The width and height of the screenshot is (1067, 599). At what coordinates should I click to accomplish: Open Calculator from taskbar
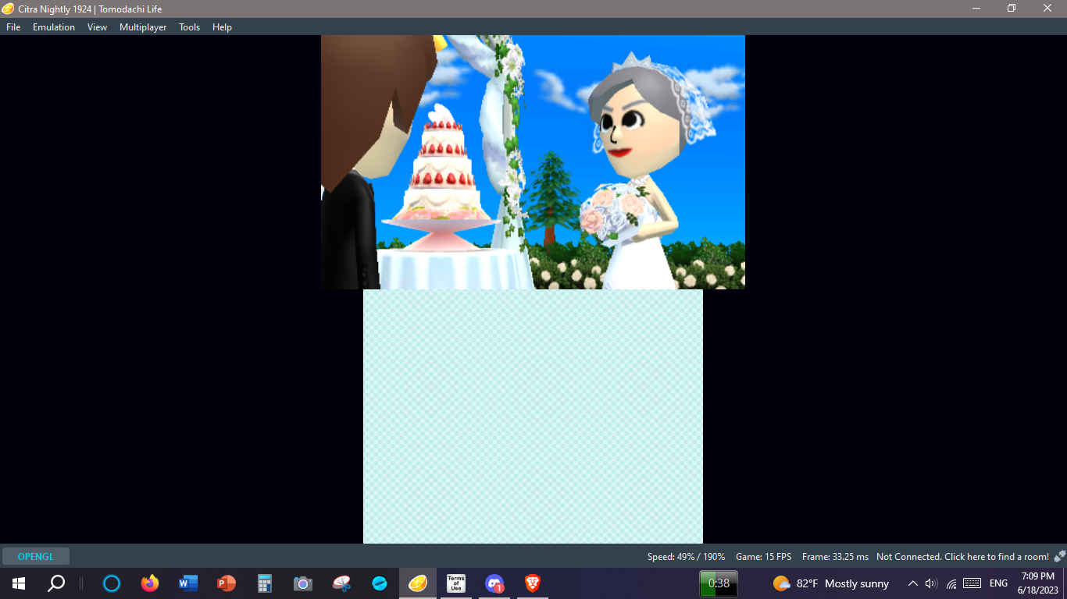[265, 583]
